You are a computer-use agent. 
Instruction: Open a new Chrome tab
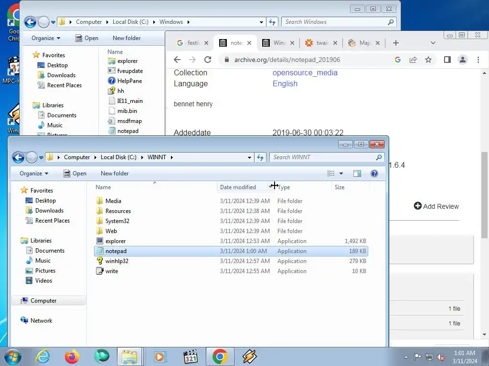click(396, 43)
